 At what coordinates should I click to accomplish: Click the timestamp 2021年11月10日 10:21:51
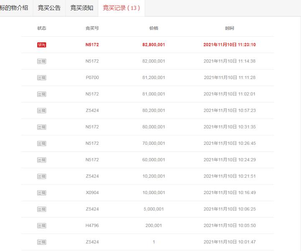pyautogui.click(x=230, y=176)
